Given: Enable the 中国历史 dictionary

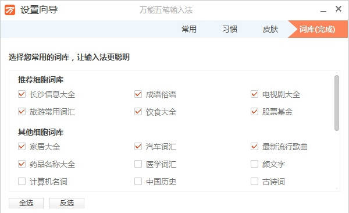Looking at the screenshot, I should pos(138,182).
